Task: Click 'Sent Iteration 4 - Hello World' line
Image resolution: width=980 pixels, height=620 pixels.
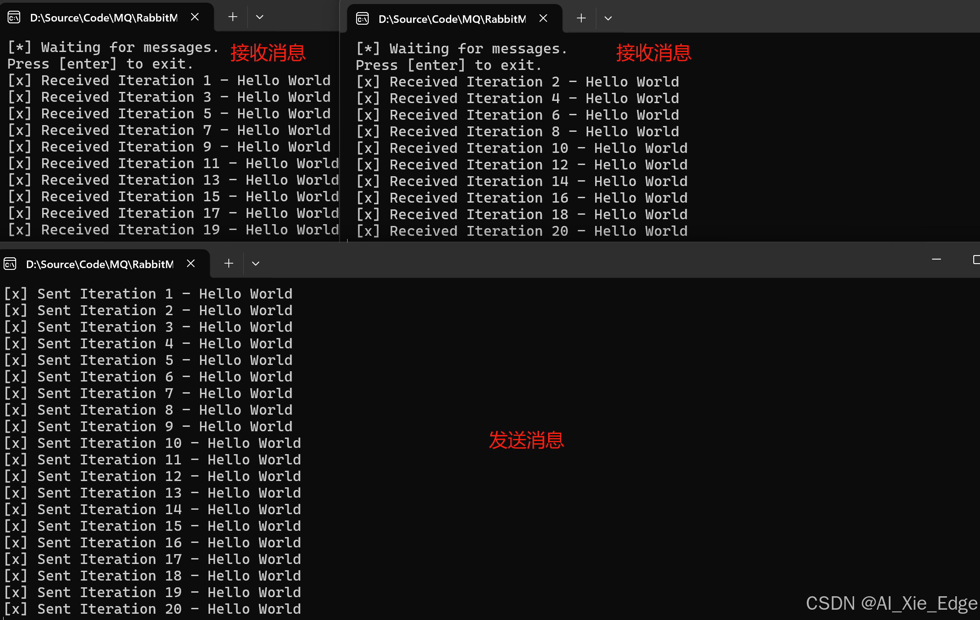Action: 148,344
